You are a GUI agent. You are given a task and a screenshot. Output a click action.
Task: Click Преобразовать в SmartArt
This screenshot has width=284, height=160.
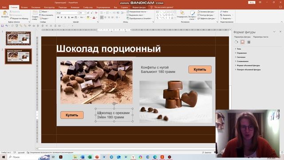click(139, 19)
